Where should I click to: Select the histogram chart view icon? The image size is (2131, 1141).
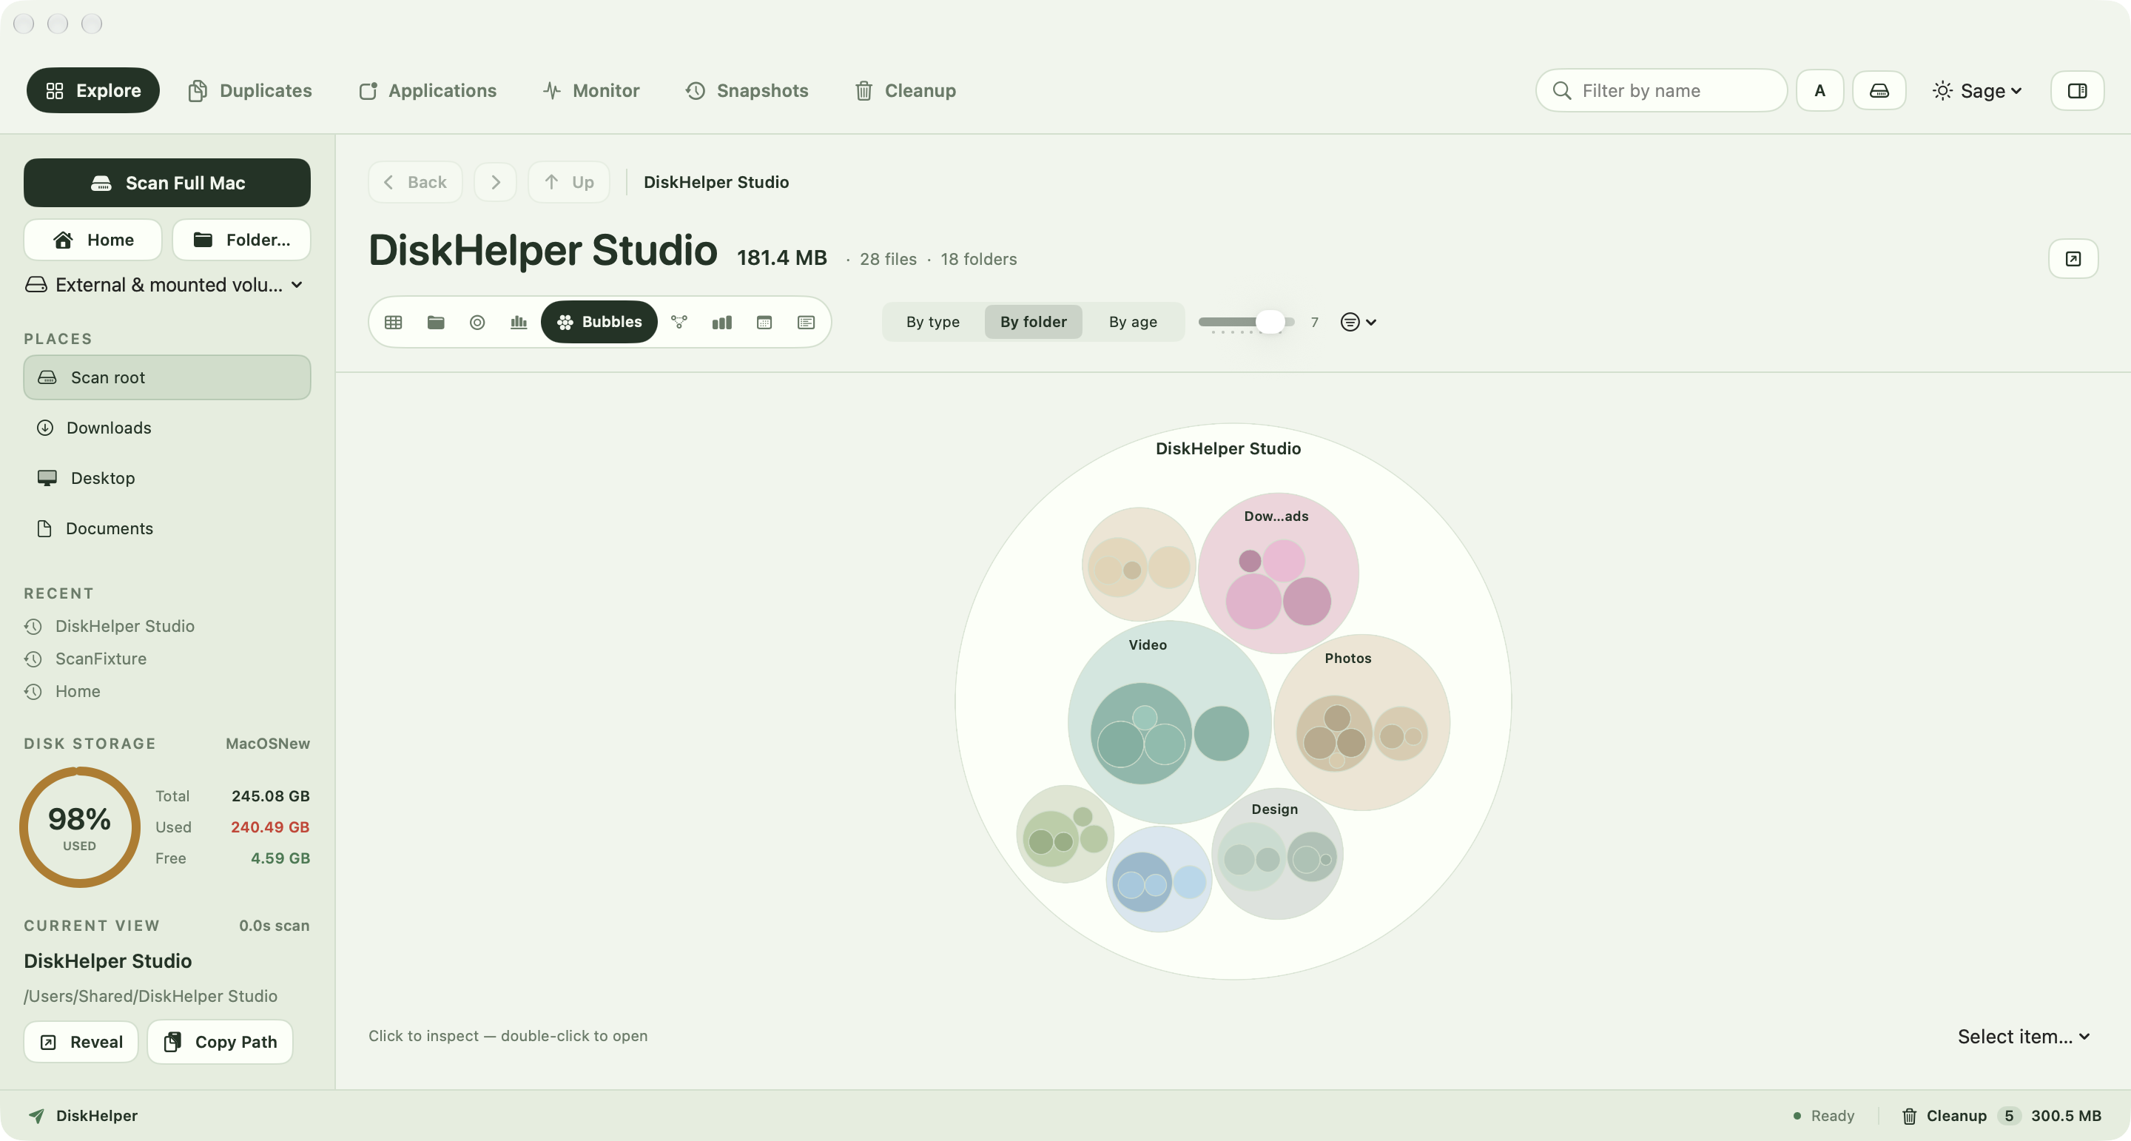[519, 322]
